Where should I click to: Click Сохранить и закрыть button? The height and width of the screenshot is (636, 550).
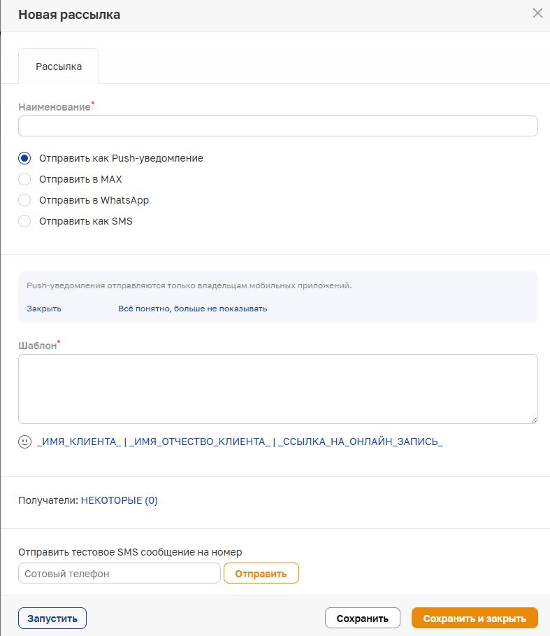(x=475, y=619)
